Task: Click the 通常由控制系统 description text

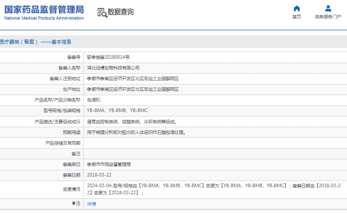Action: (132, 121)
